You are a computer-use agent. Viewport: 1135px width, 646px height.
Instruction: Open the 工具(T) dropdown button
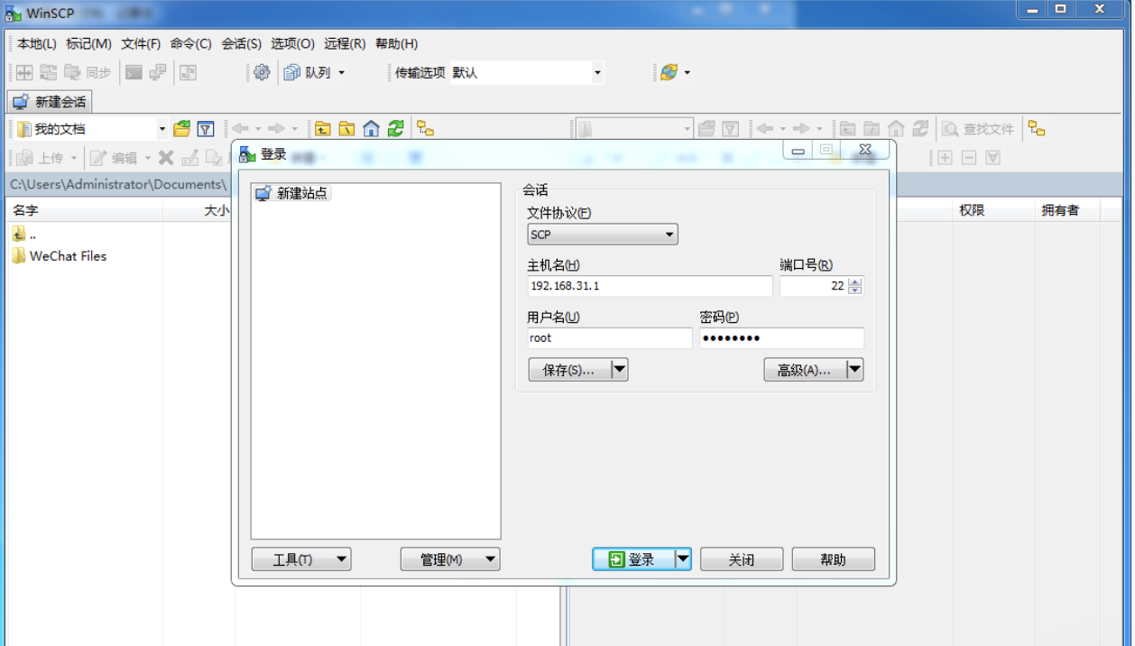click(301, 559)
